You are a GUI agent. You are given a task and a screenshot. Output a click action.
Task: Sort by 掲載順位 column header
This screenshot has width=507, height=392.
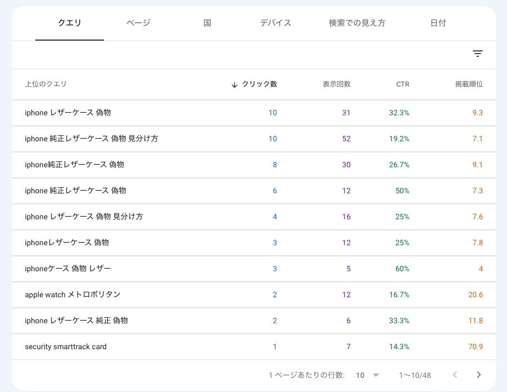(x=469, y=84)
